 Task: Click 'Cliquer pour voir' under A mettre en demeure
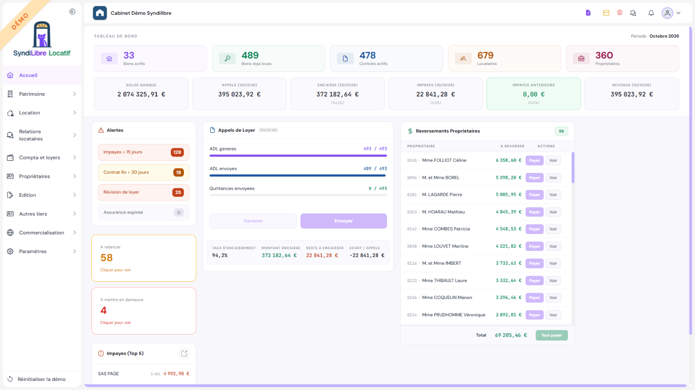(116, 323)
